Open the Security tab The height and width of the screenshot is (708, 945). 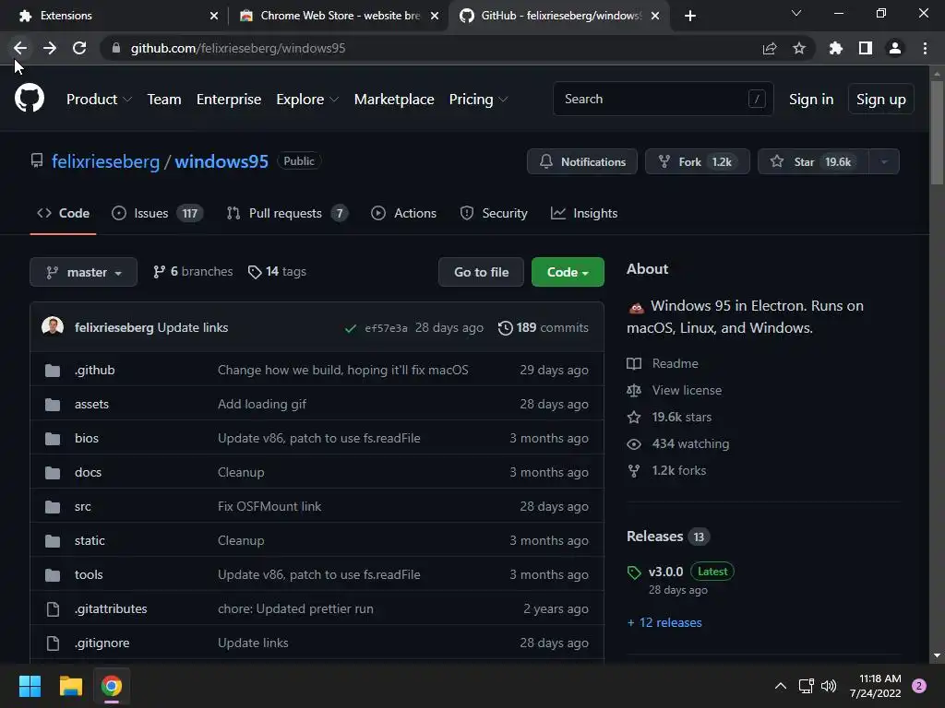pos(494,213)
